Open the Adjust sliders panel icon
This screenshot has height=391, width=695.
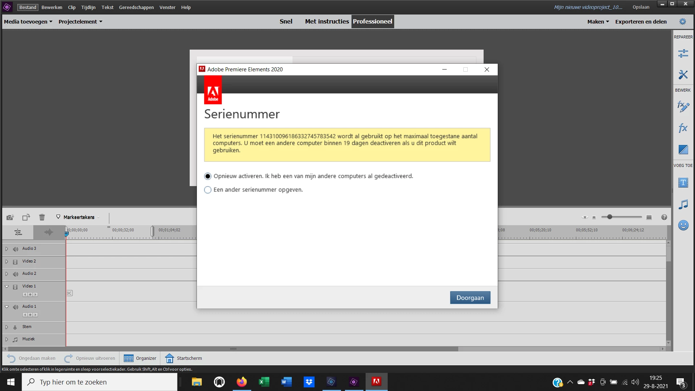coord(683,54)
